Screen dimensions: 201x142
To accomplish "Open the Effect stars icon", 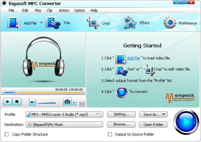I will click(x=130, y=23).
